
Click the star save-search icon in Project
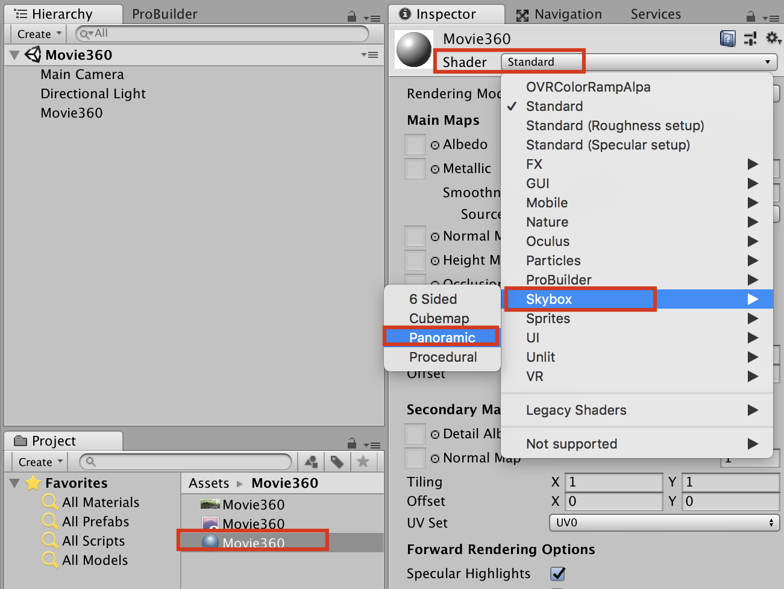(x=363, y=462)
